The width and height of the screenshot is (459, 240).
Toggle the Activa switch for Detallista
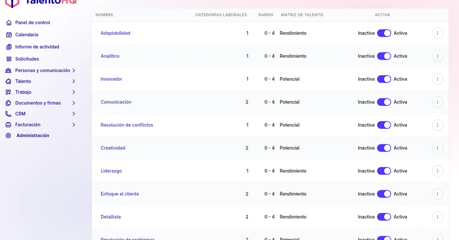[x=384, y=217]
